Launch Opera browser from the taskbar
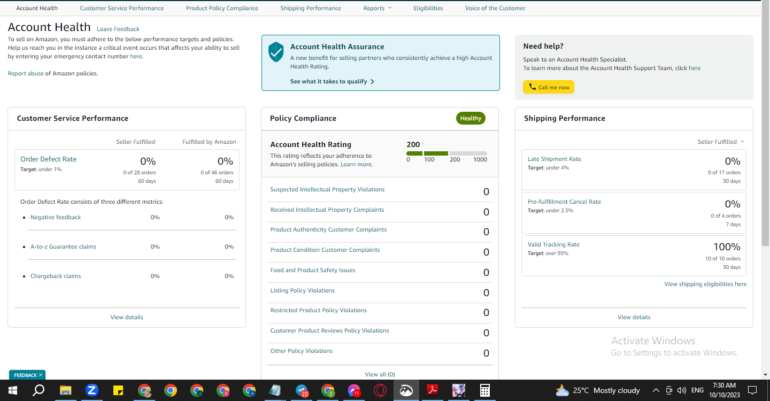 click(x=380, y=390)
